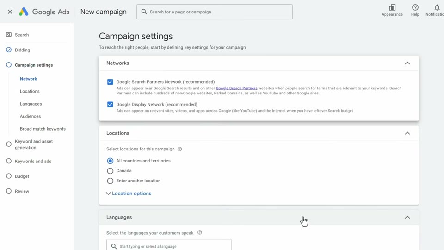
Task: Go to Bidding step
Action: (22, 50)
